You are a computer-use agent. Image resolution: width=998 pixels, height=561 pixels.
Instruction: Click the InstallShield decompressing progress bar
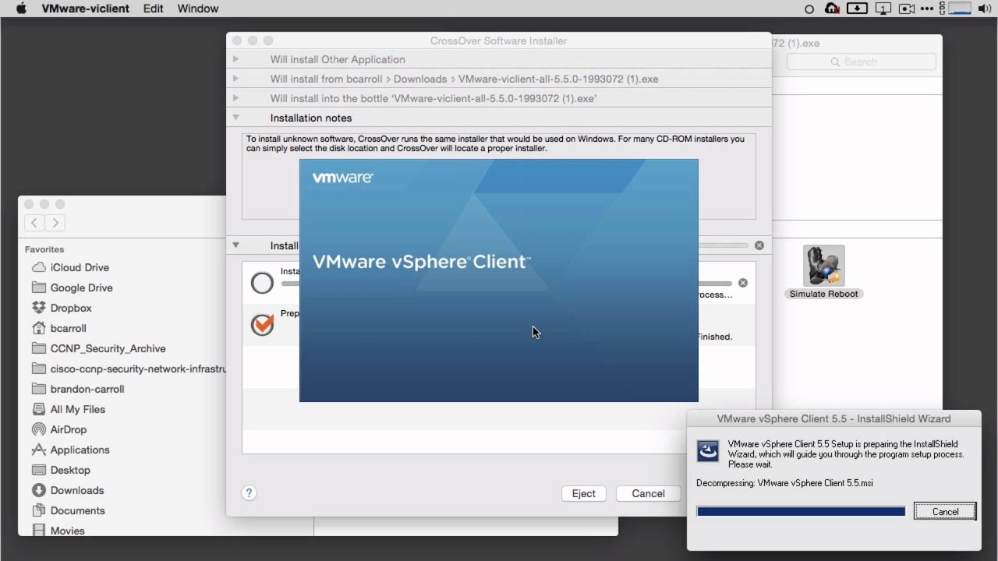tap(801, 512)
